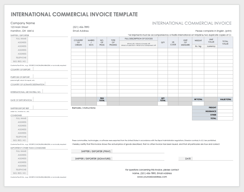Click the 'TOTAL VALUE' column header
Image resolution: width=244 pixels, height=192 pixels.
[225, 42]
